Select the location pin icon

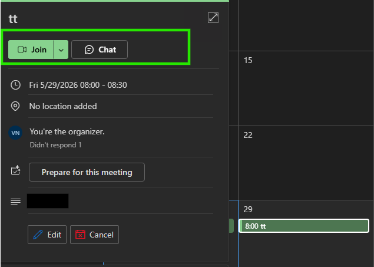tap(15, 106)
